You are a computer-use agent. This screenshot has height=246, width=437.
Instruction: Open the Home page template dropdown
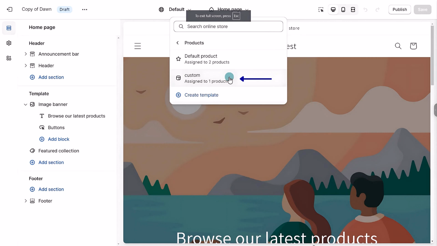pyautogui.click(x=229, y=10)
